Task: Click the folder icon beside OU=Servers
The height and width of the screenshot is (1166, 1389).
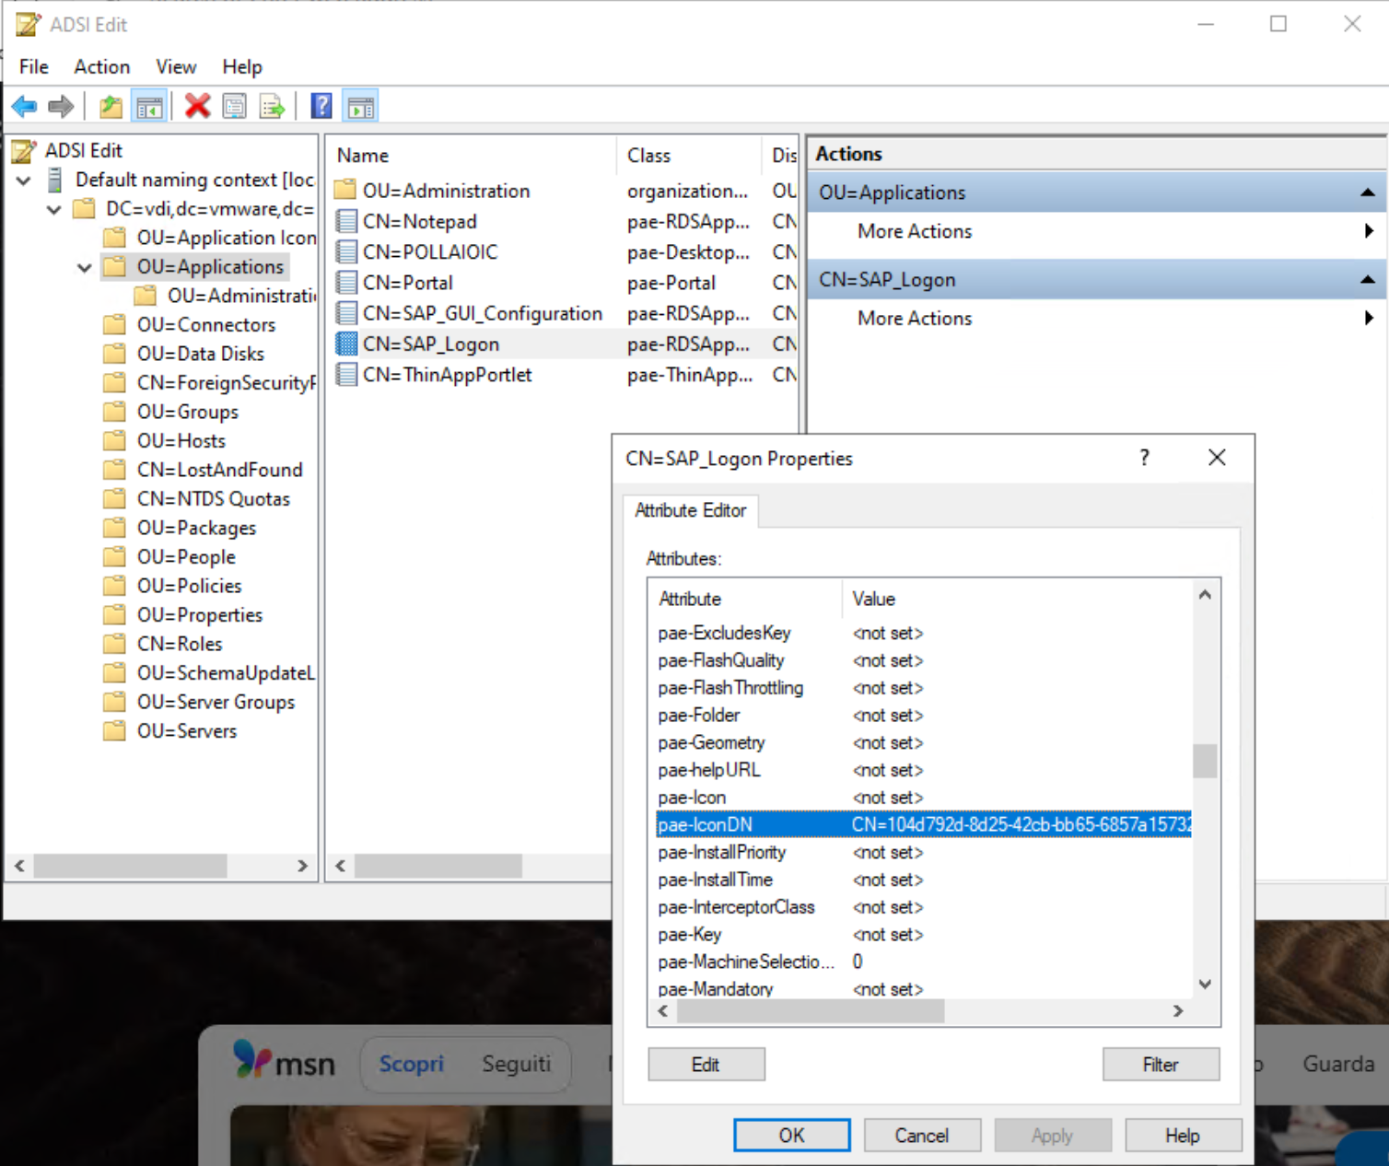Action: coord(115,730)
